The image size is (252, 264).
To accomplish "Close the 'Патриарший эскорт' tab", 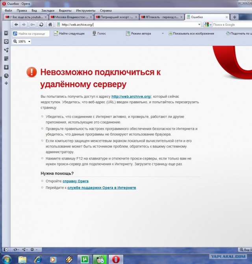I will tap(136, 17).
